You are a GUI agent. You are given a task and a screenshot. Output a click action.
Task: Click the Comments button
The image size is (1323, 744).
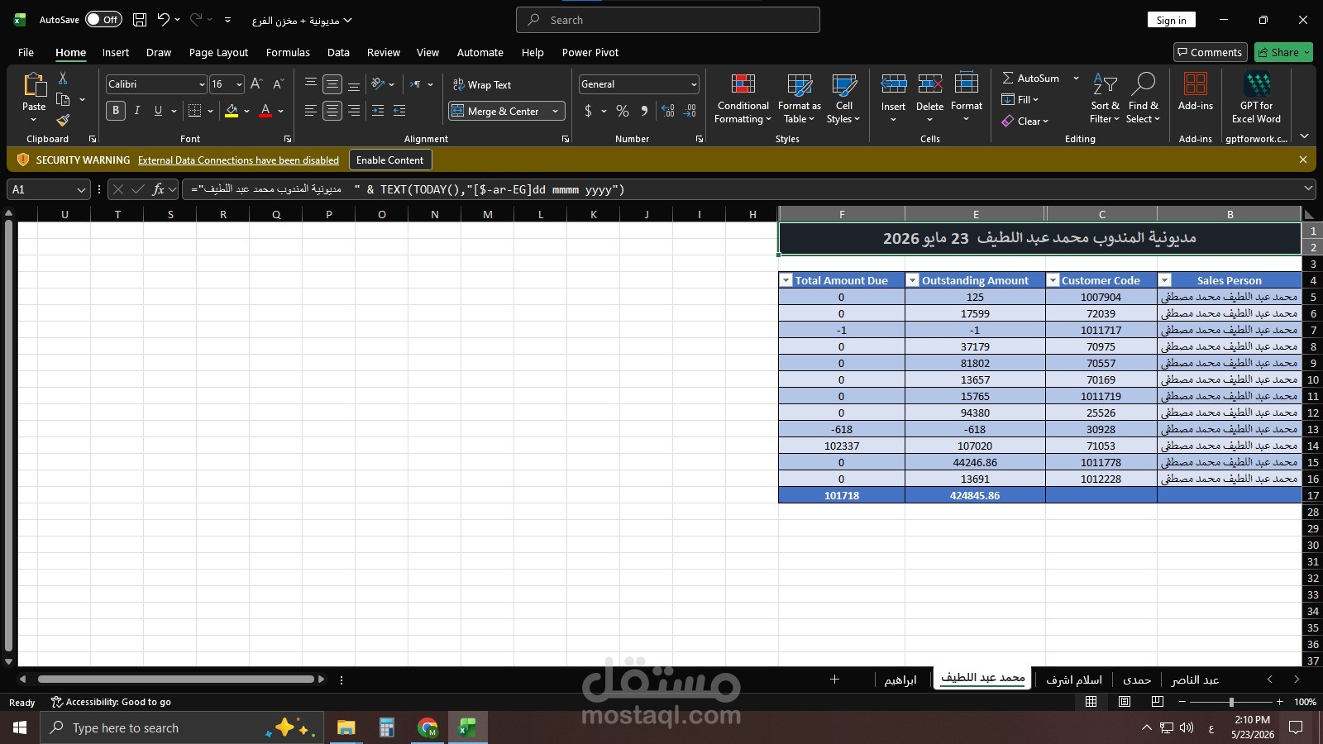tap(1210, 52)
